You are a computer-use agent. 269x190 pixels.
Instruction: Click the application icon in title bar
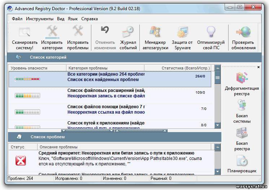click(x=10, y=8)
